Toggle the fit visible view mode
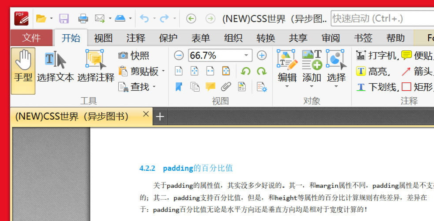 pos(226,71)
